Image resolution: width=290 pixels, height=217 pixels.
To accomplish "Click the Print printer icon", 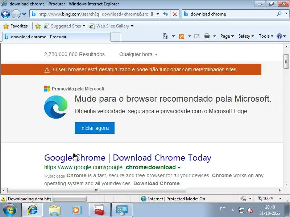I will click(x=207, y=36).
